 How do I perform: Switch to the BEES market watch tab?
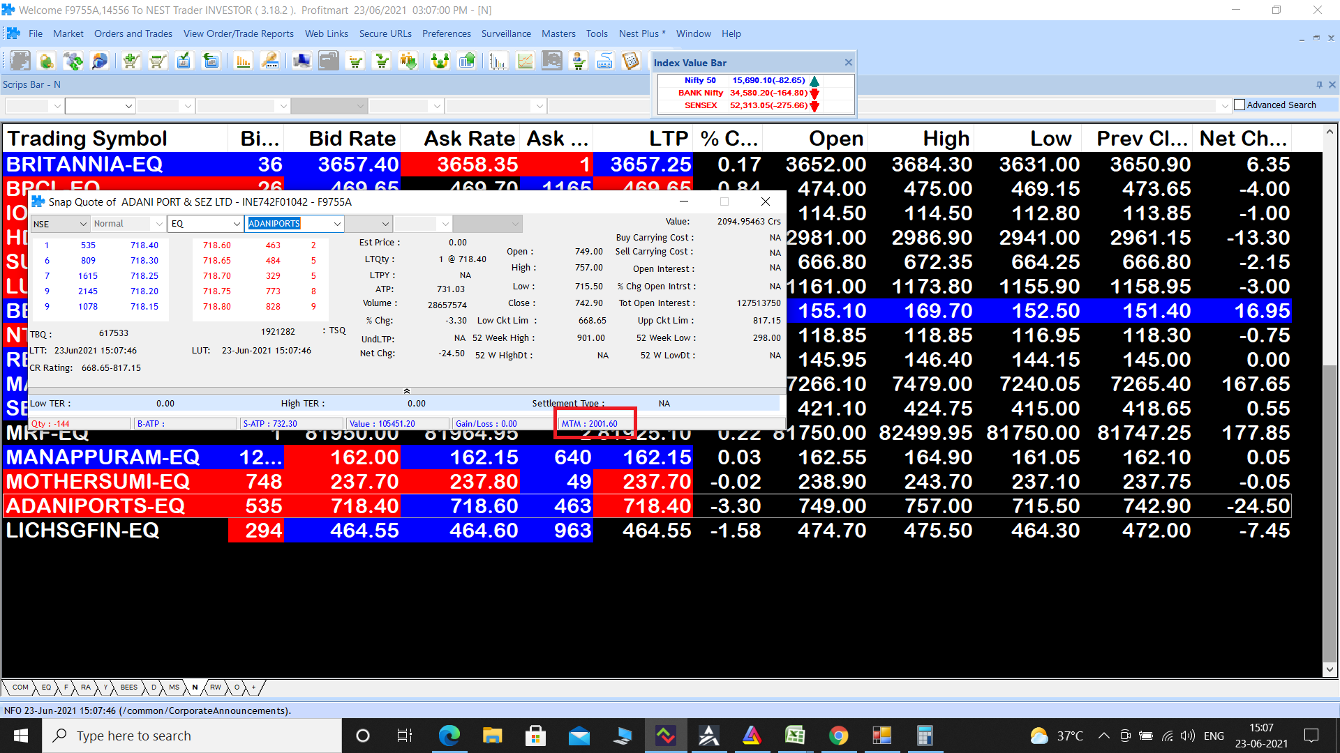[x=128, y=687]
